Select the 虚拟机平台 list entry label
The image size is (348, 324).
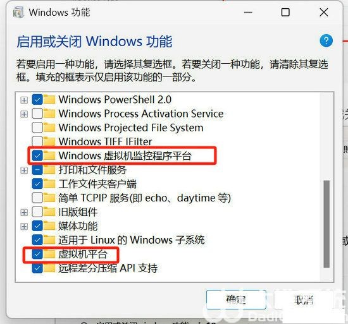click(x=83, y=254)
